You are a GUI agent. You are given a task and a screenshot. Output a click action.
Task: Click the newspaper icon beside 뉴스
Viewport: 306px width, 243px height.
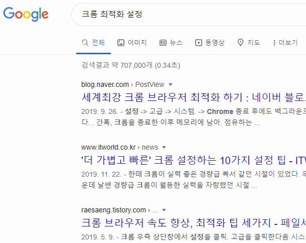(x=163, y=43)
